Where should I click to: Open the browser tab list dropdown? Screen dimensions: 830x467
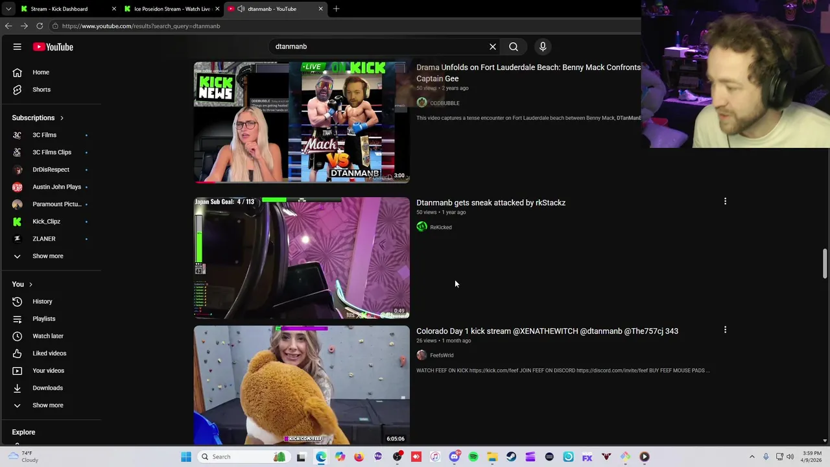8,9
